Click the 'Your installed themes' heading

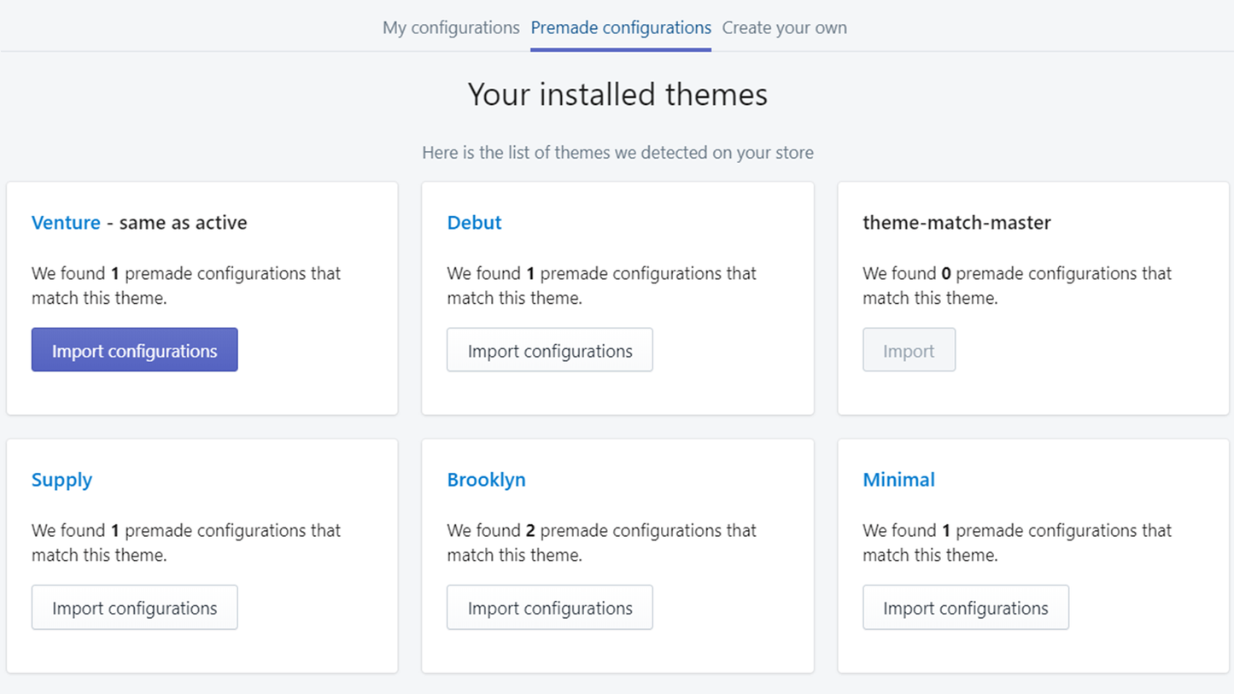point(617,94)
